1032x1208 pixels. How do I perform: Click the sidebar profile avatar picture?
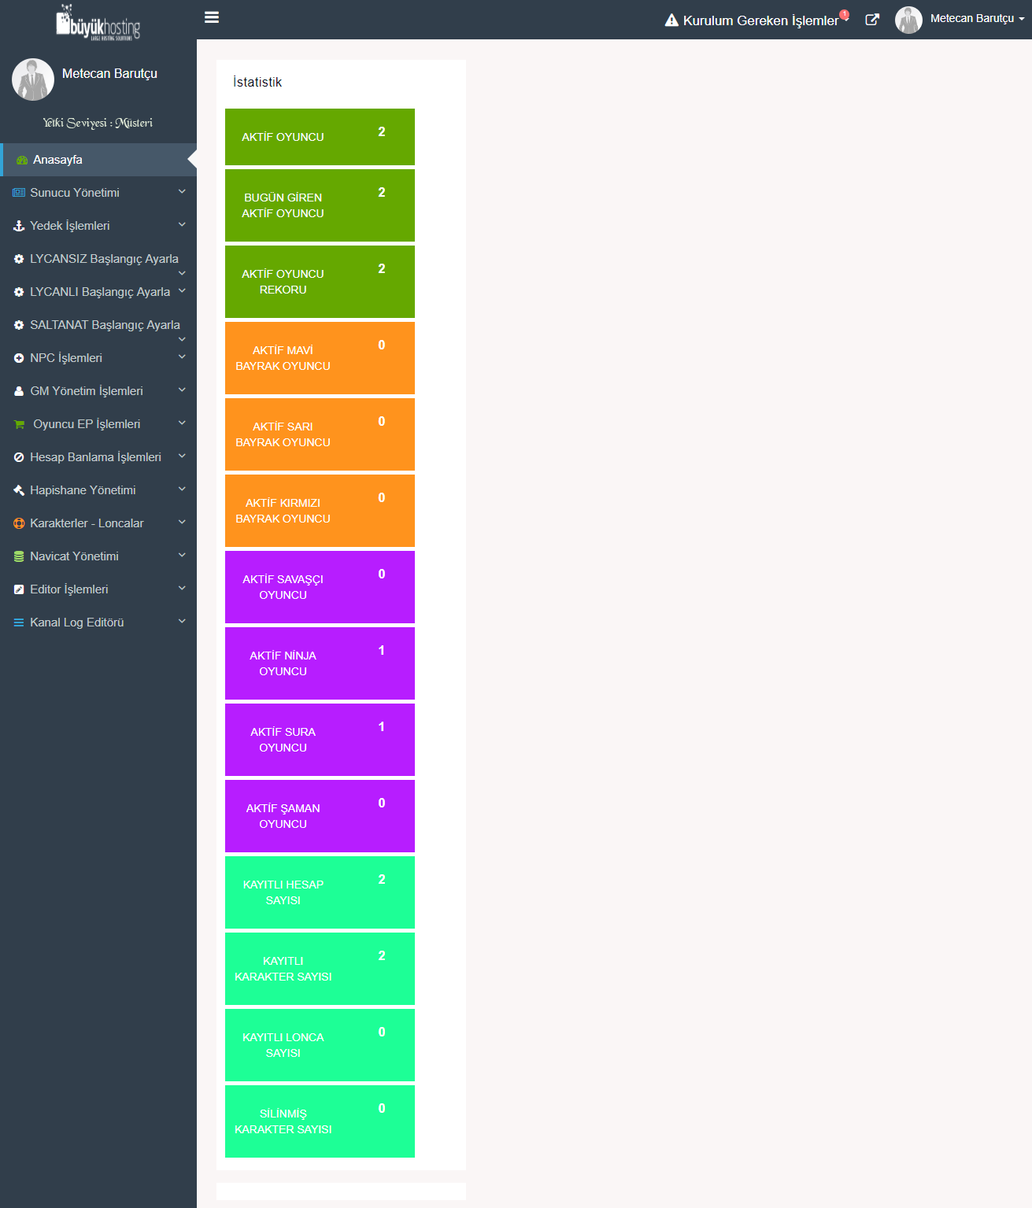33,79
